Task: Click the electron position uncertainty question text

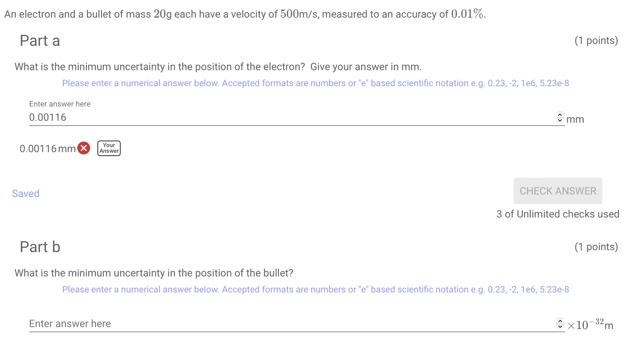Action: point(217,67)
